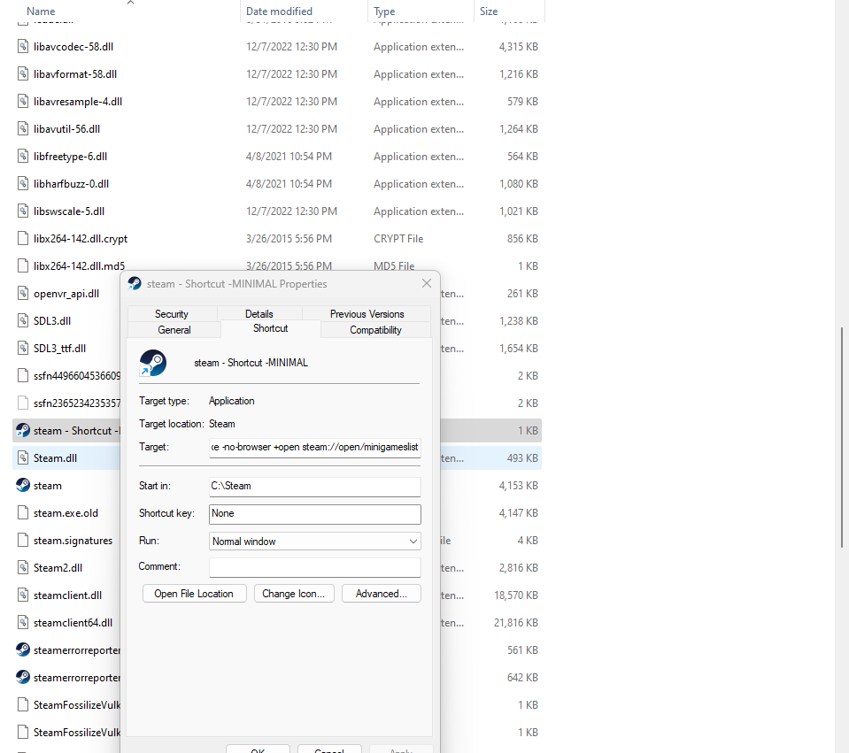Click the libx264-142.dll.crypt file icon
The image size is (849, 753).
click(23, 238)
